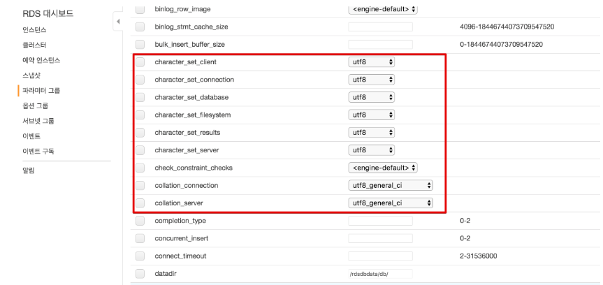Open 예약 인스턴스 in the sidebar
Screen dimensions: 603x285
coord(41,60)
